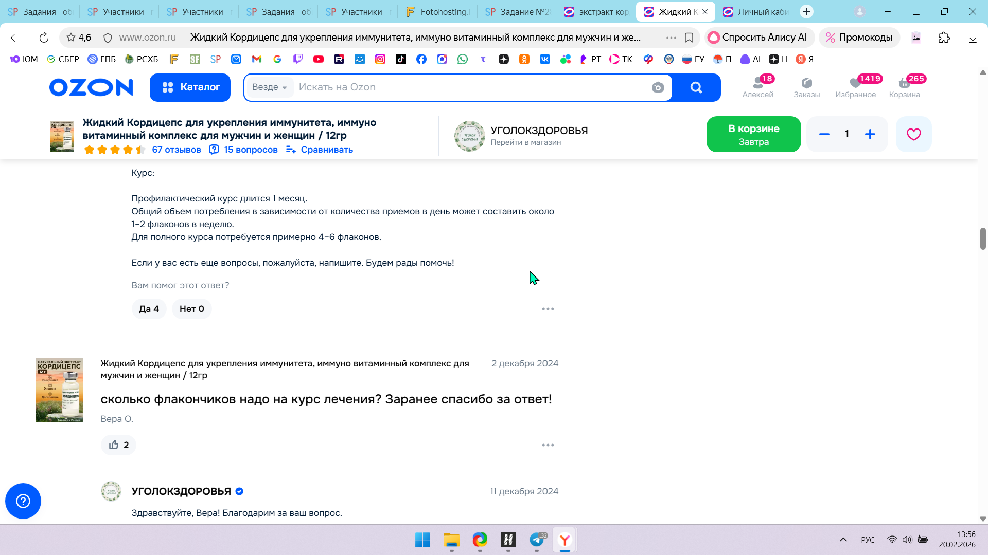988x555 pixels.
Task: Like the question from Вера О.
Action: (x=118, y=445)
